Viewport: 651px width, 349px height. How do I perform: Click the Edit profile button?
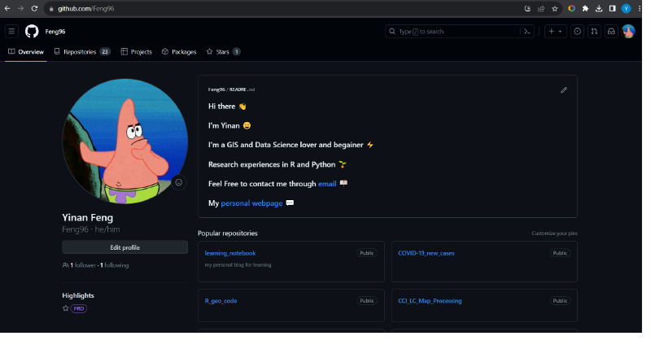(x=125, y=247)
